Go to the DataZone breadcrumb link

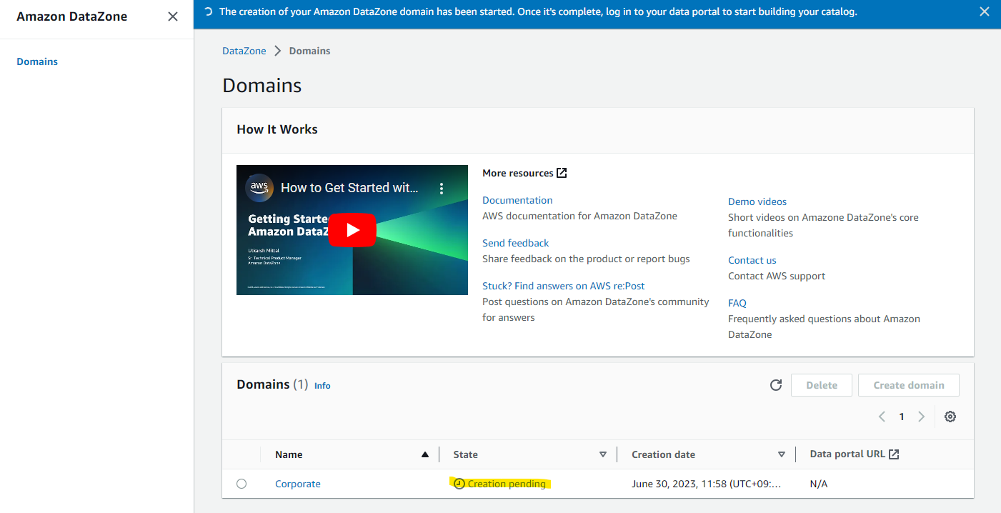click(244, 51)
